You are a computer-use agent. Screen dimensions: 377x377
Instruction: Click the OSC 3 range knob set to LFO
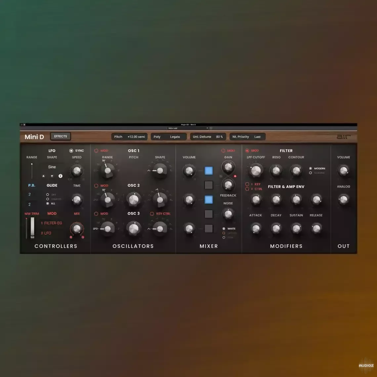point(108,229)
